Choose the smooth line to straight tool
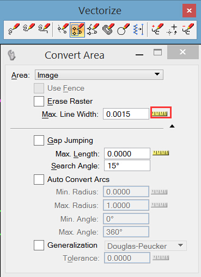201x277 pixels. point(138,29)
